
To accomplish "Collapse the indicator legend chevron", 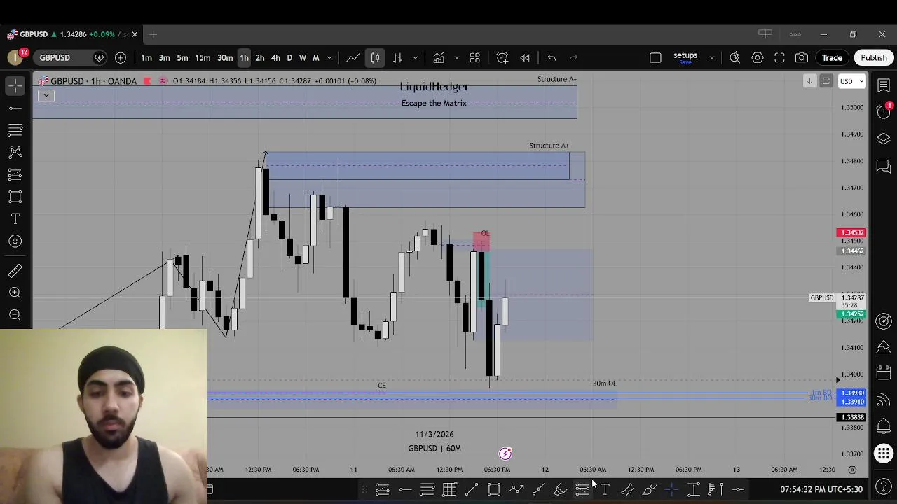I will 46,95.
